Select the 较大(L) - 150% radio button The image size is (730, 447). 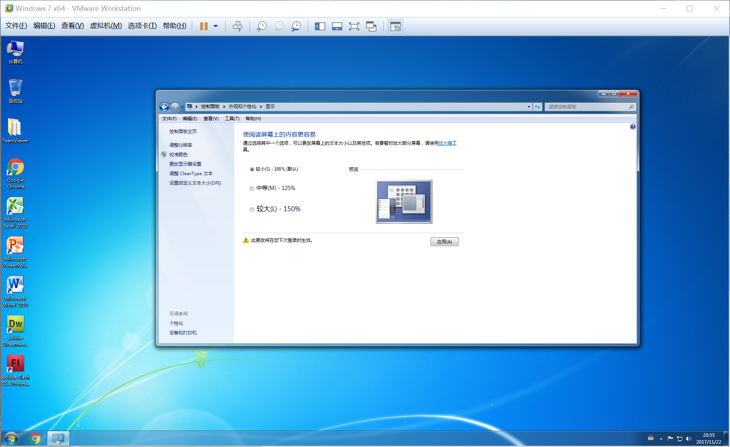252,209
